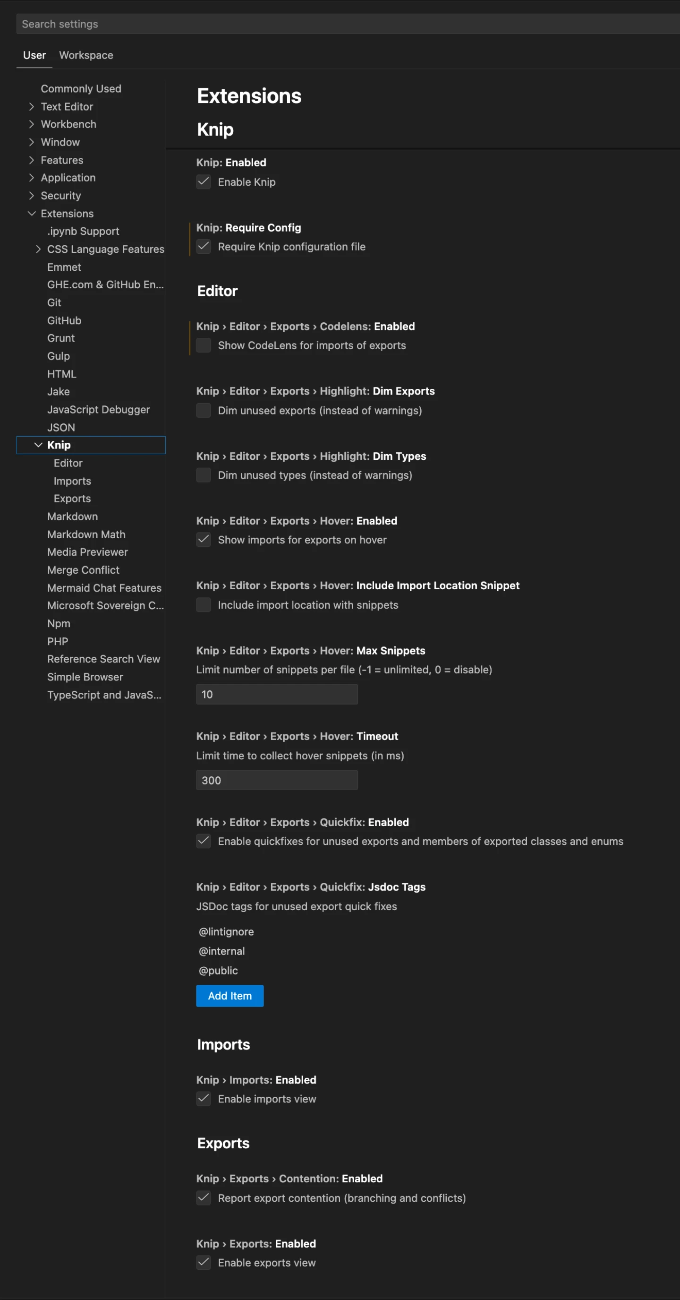Disable Show imports for exports on hover
Image resolution: width=680 pixels, height=1300 pixels.
pyautogui.click(x=204, y=540)
